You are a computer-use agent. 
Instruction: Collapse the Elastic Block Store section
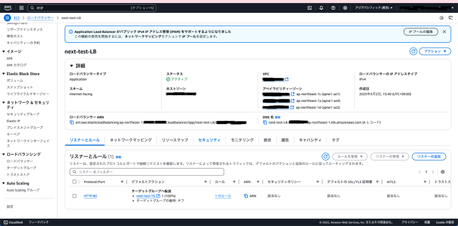point(4,74)
